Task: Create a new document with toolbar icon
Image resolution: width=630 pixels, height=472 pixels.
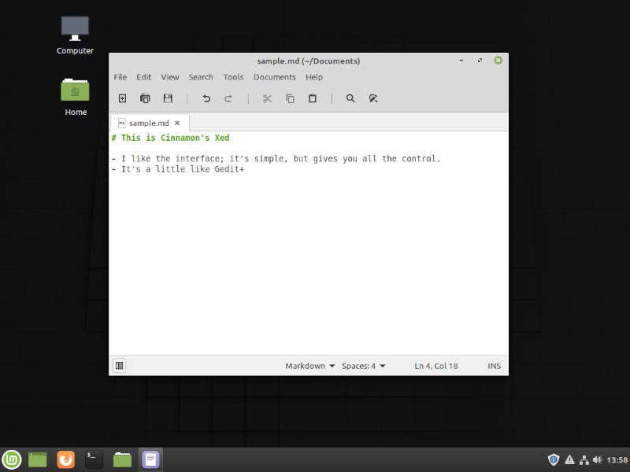Action: coord(122,98)
